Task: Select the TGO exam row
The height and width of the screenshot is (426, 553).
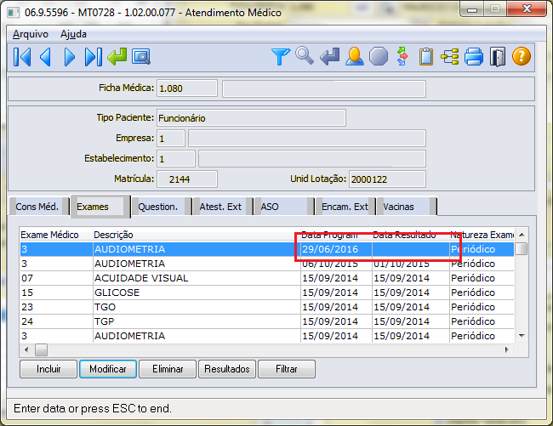Action: point(267,307)
